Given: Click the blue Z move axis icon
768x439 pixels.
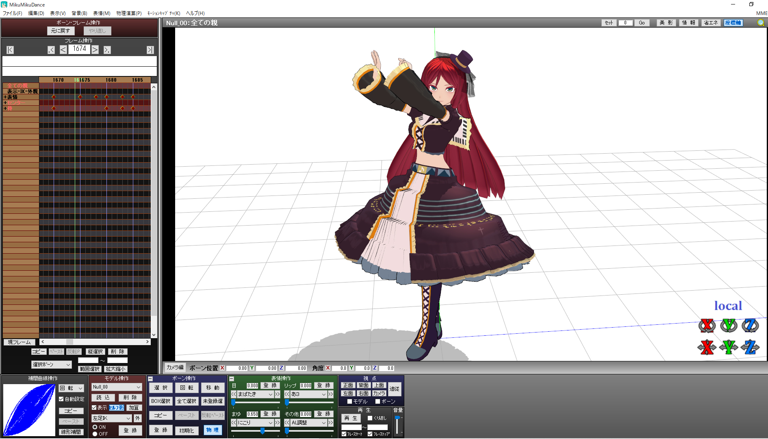Looking at the screenshot, I should click(x=750, y=347).
